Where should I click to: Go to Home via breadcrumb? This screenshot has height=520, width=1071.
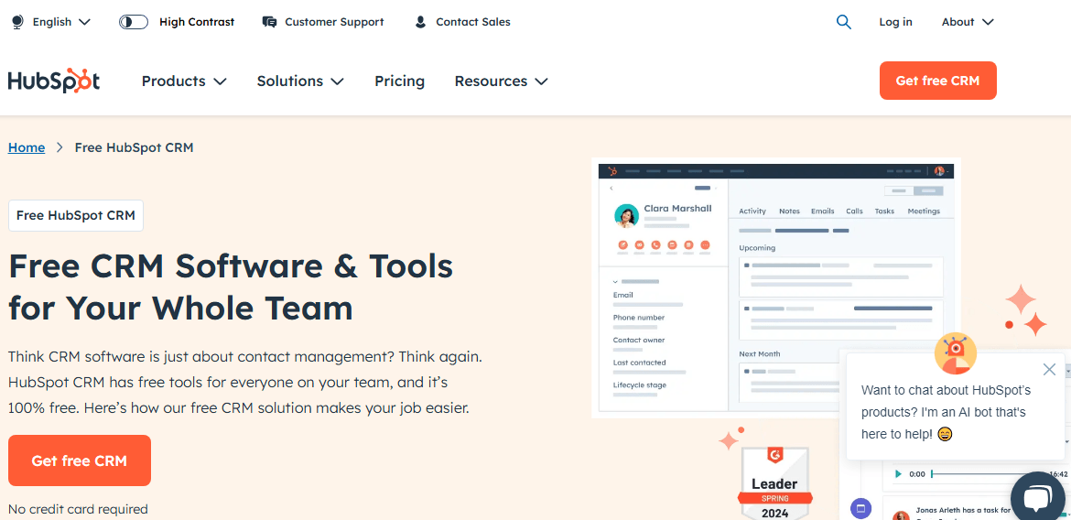pos(27,146)
